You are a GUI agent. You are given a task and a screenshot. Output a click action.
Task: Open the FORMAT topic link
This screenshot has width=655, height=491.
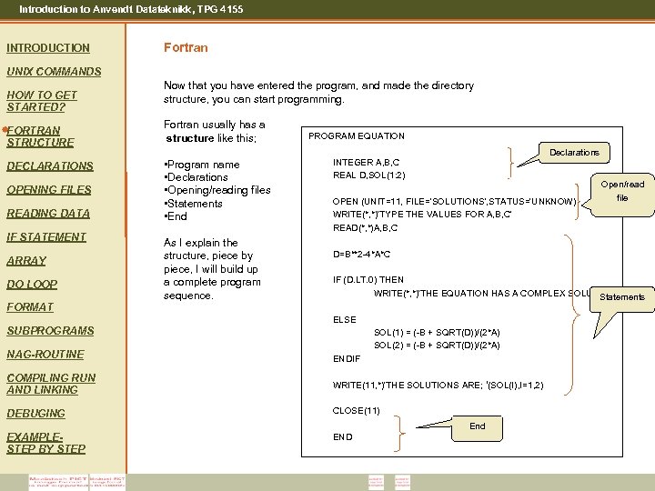click(x=30, y=307)
